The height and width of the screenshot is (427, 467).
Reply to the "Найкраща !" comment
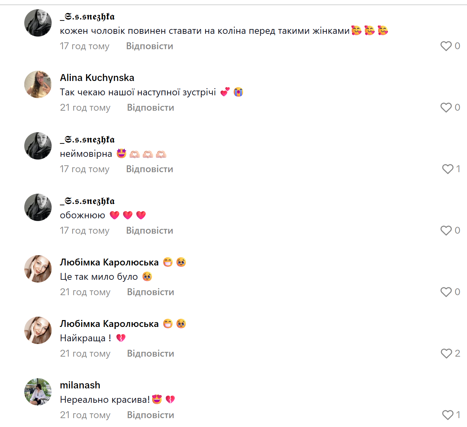click(150, 354)
